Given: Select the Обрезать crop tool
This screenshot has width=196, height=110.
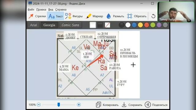Looking at the screenshot, I should point(137,16).
